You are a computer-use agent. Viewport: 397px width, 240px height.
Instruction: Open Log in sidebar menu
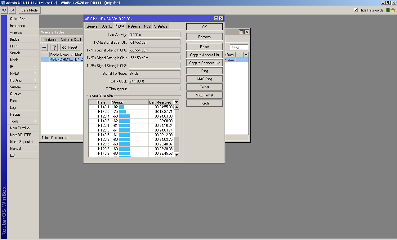tap(23, 108)
